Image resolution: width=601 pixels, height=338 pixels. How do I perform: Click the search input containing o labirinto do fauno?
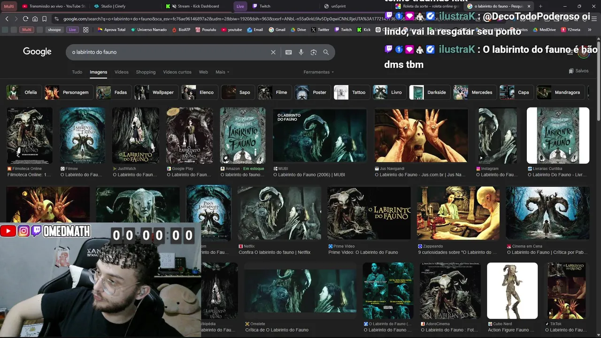pos(167,52)
